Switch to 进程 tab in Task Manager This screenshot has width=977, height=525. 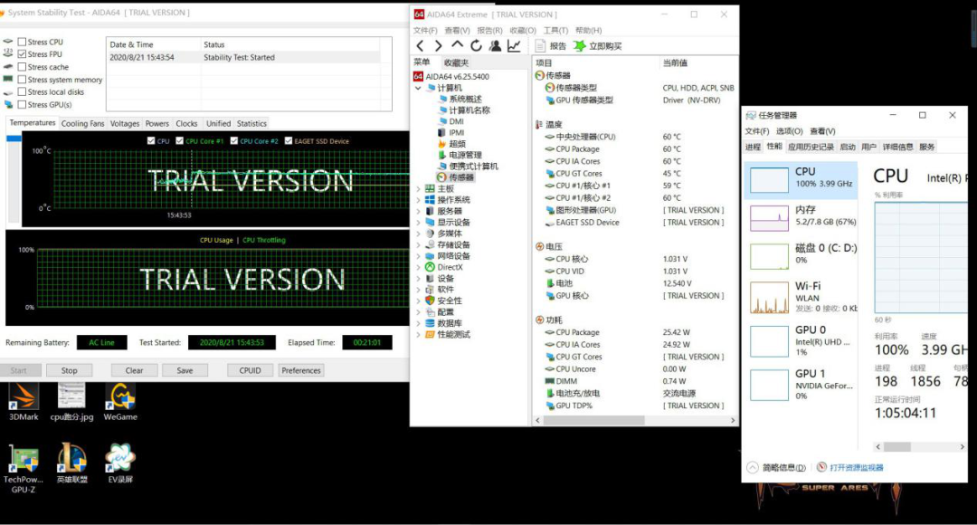[x=753, y=148]
